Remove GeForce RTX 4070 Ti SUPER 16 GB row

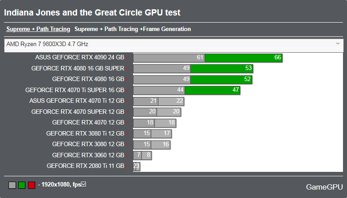[x=128, y=90]
